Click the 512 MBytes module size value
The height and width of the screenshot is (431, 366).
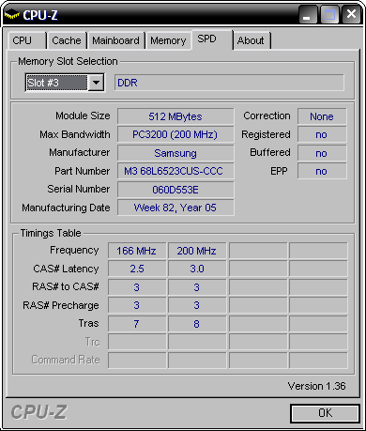(x=175, y=116)
